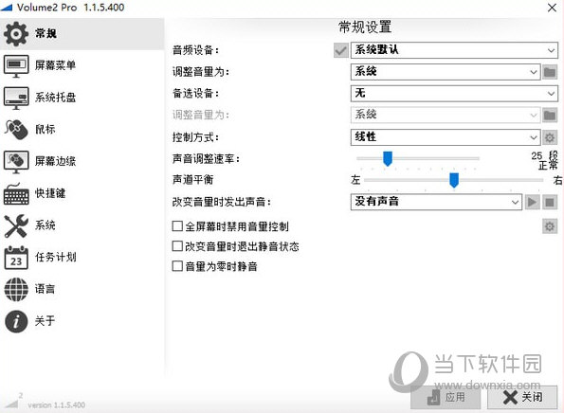Click the 声音调整速率 slider handle

pyautogui.click(x=388, y=159)
